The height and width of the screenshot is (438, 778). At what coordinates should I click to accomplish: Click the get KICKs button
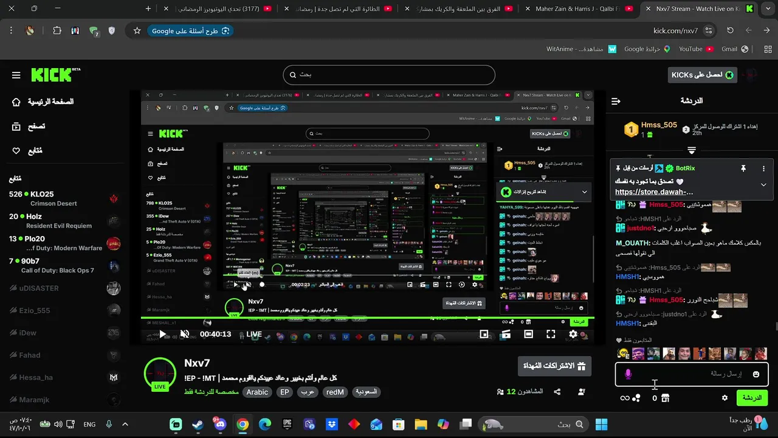point(703,75)
